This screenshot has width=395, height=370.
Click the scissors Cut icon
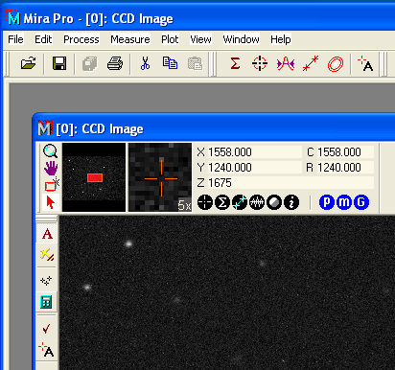[145, 63]
